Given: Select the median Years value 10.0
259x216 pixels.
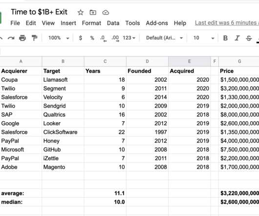Looking at the screenshot, I should click(x=105, y=202).
